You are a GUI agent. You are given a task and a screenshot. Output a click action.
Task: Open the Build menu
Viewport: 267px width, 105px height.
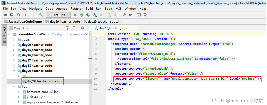[x=89, y=9]
